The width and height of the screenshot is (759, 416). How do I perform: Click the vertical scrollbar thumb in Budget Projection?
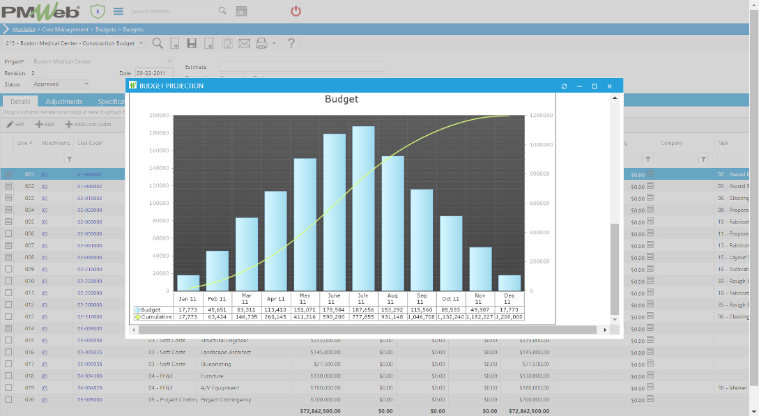coord(615,270)
